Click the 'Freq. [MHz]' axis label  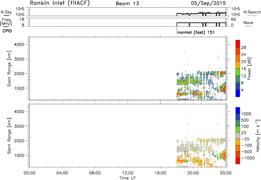[x=6, y=22]
